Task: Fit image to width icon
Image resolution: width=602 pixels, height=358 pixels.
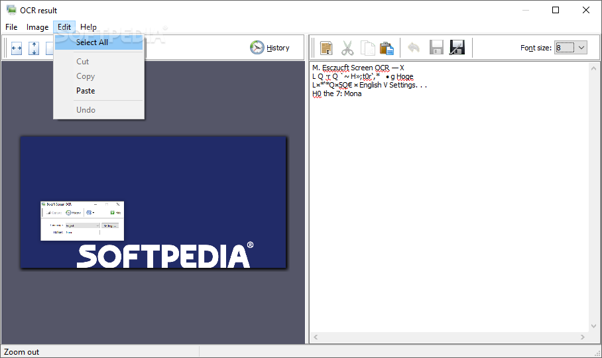Action: click(17, 48)
